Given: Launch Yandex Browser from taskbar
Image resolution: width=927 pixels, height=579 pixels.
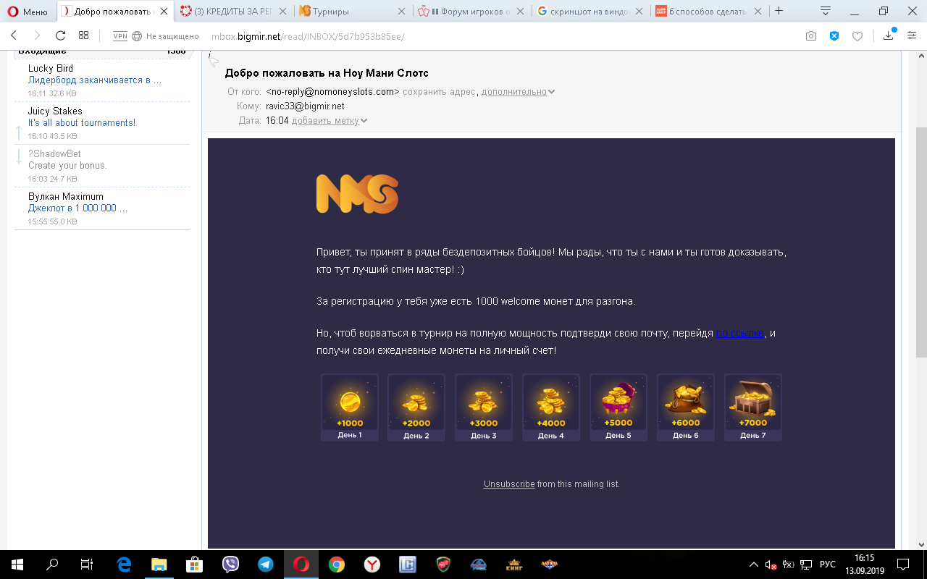Looking at the screenshot, I should click(x=372, y=565).
